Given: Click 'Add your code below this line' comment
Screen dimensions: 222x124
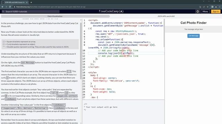Looking at the screenshot, I should click(118, 51).
